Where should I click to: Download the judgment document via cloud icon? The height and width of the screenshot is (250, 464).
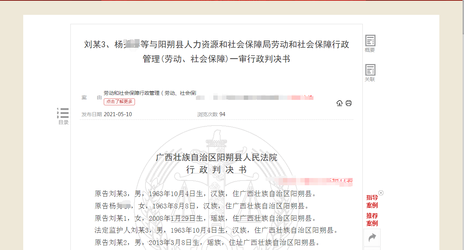tap(340, 103)
